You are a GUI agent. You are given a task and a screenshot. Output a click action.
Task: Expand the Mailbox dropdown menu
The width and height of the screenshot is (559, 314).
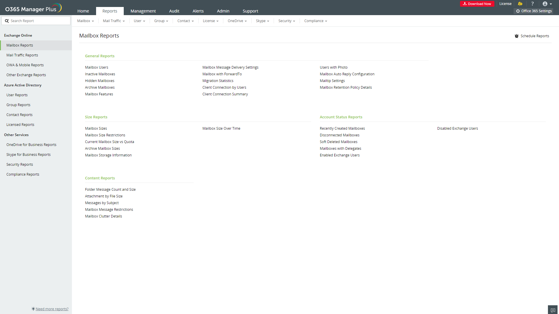(85, 21)
